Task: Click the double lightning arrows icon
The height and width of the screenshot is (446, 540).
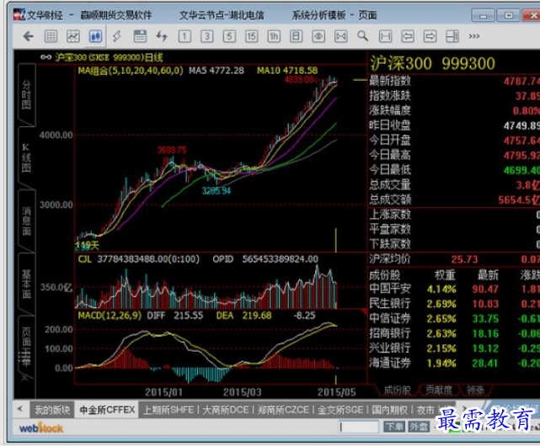Action: (162, 36)
